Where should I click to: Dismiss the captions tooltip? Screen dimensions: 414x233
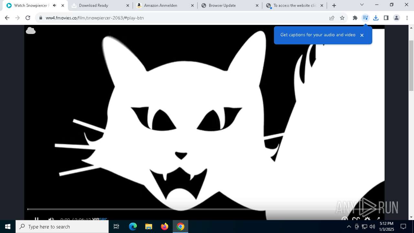[362, 35]
